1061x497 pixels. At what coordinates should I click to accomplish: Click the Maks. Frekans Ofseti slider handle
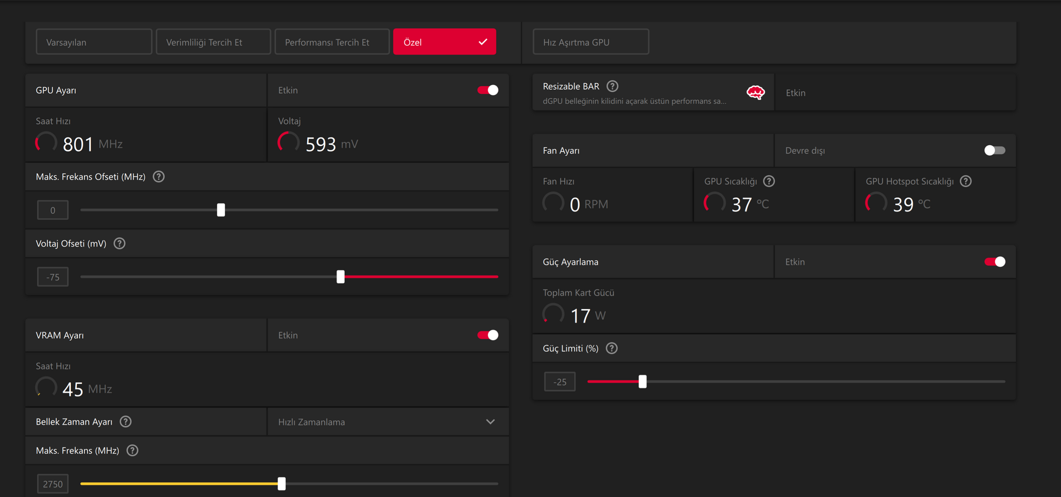(221, 210)
